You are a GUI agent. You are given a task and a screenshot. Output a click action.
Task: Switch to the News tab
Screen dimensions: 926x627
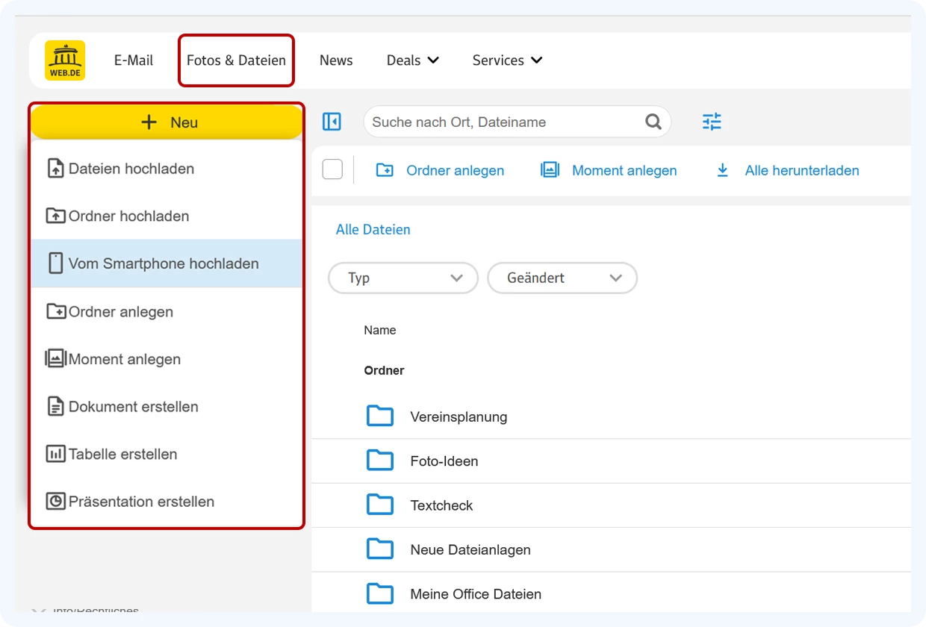(x=336, y=60)
